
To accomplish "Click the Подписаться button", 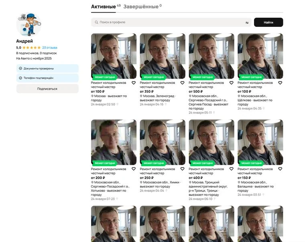I will 47,89.
